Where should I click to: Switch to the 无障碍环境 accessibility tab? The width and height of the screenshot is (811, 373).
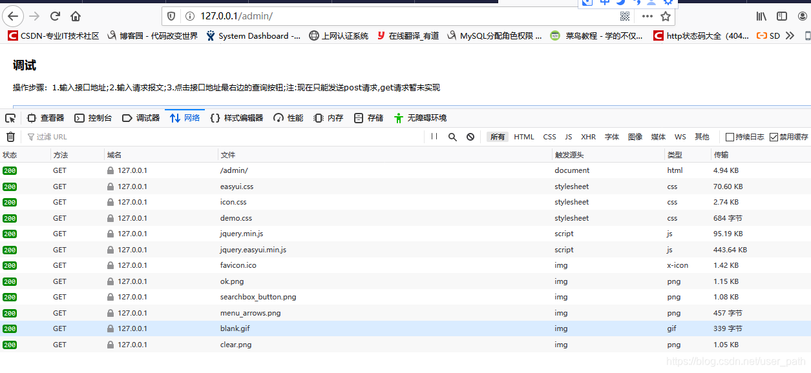point(420,118)
